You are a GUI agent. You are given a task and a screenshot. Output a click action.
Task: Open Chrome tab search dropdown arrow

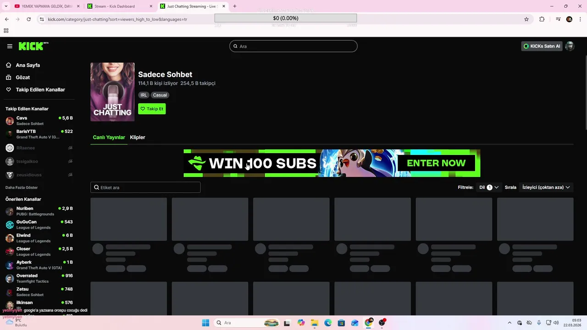[x=6, y=6]
